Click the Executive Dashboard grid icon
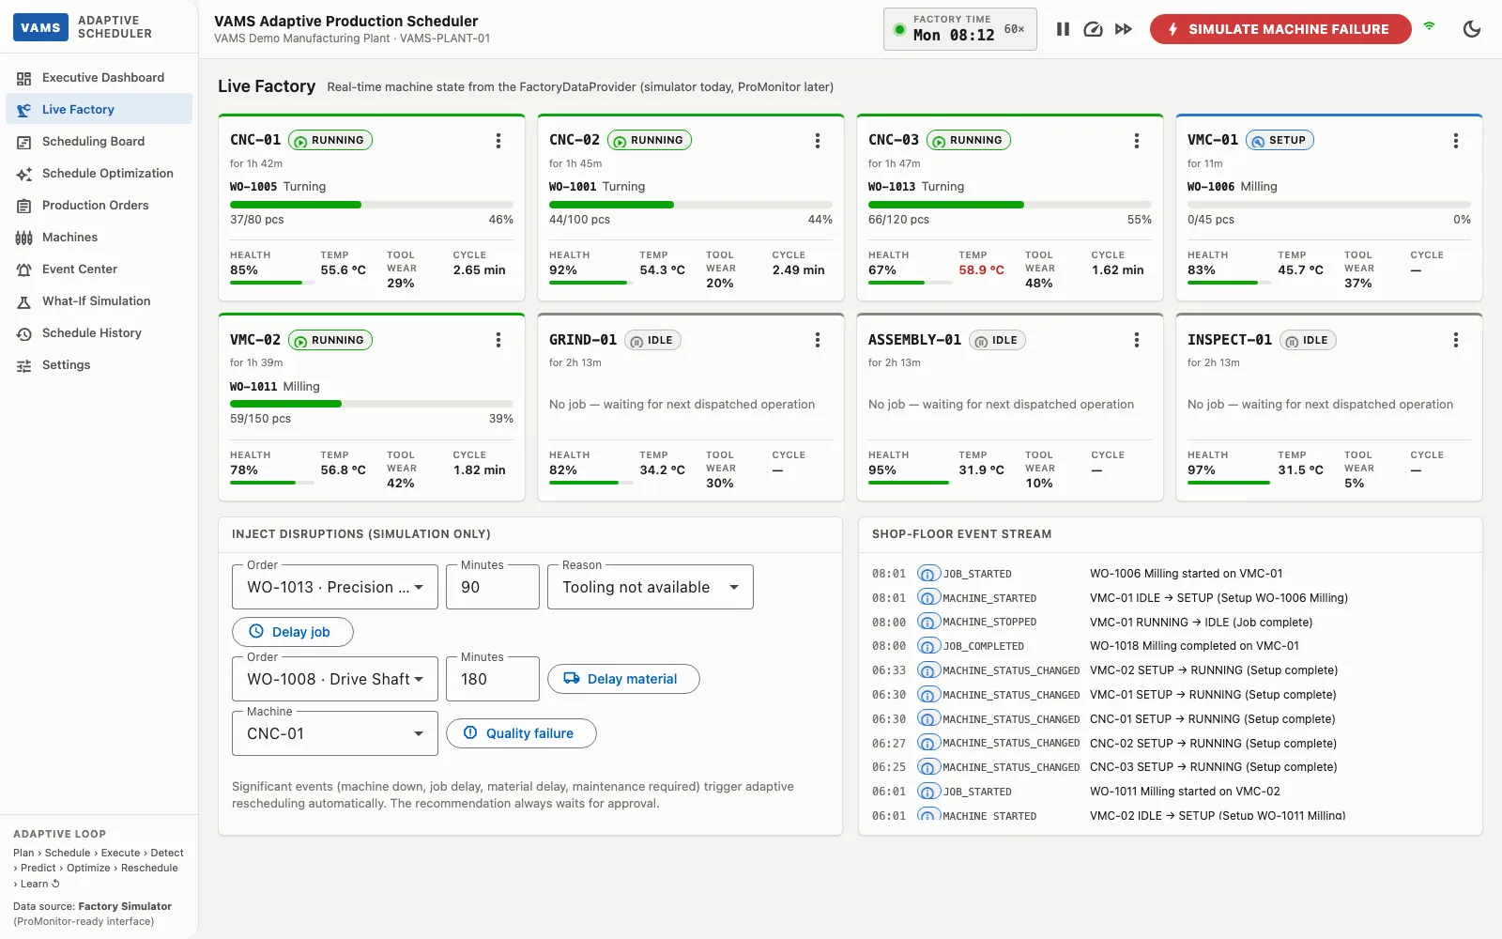Image resolution: width=1502 pixels, height=939 pixels. pos(24,79)
